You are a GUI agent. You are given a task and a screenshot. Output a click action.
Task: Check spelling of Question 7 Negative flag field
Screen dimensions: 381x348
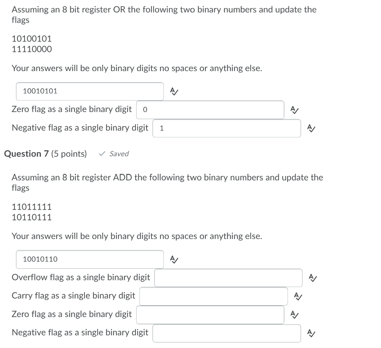pyautogui.click(x=311, y=333)
